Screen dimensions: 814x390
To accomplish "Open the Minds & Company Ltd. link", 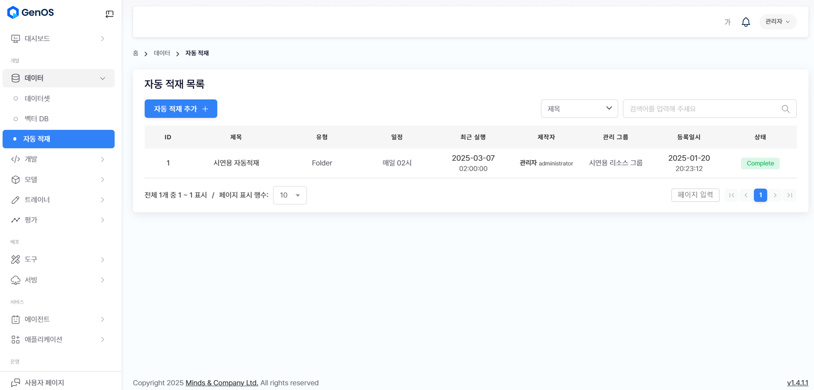I will point(222,383).
